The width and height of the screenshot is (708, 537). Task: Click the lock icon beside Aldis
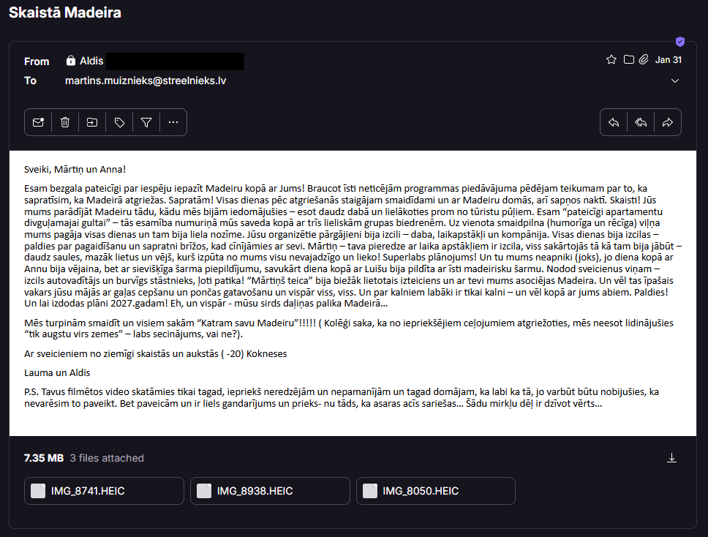pos(71,61)
